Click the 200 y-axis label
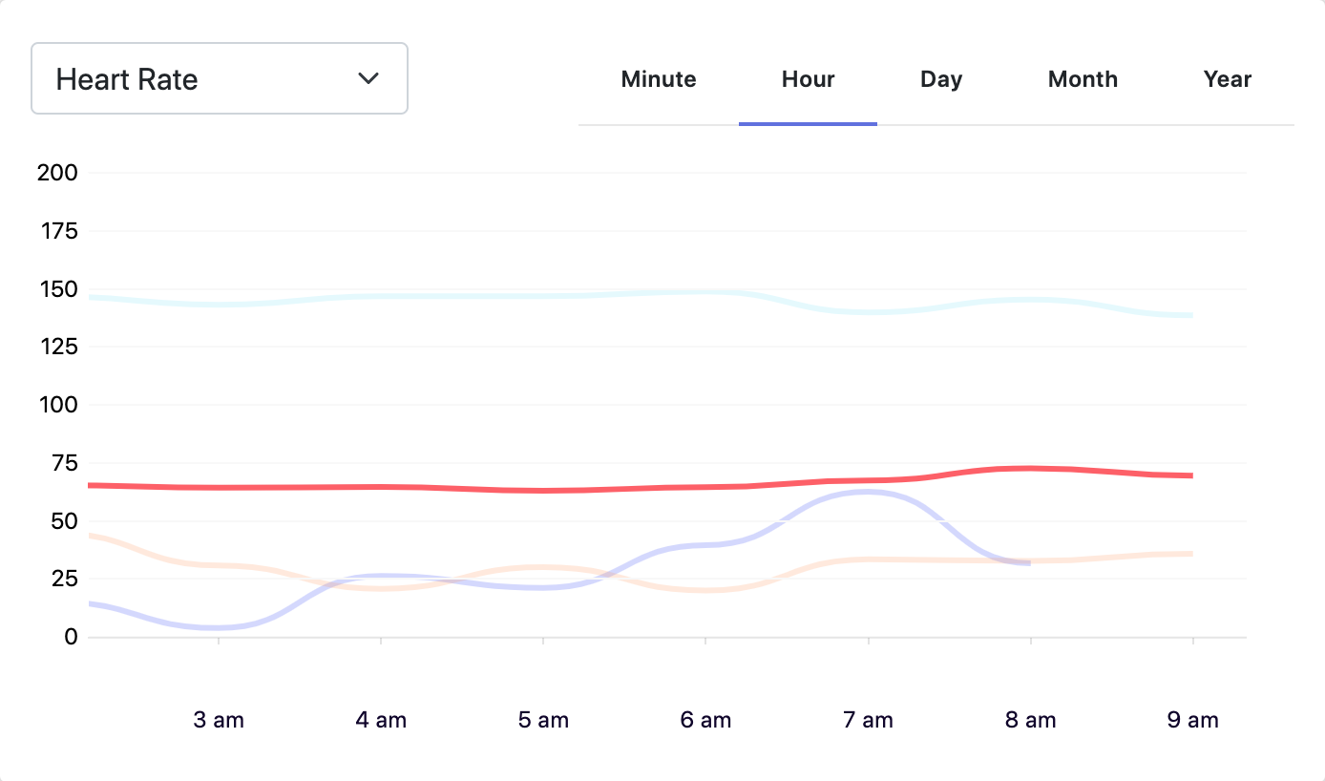 [x=56, y=173]
